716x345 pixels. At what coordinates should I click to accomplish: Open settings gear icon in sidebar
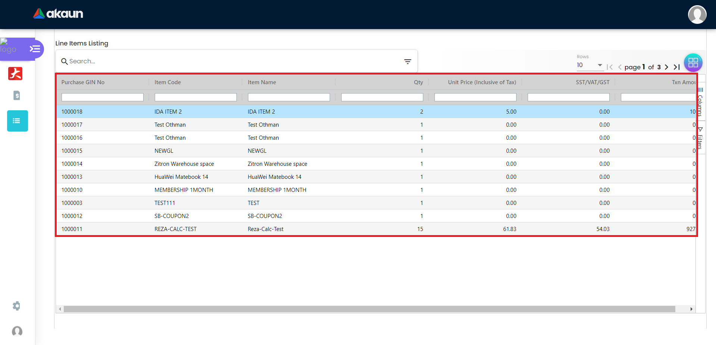(16, 306)
